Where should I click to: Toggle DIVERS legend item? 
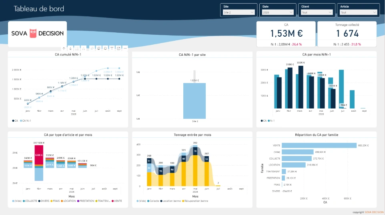pyautogui.click(x=44, y=201)
